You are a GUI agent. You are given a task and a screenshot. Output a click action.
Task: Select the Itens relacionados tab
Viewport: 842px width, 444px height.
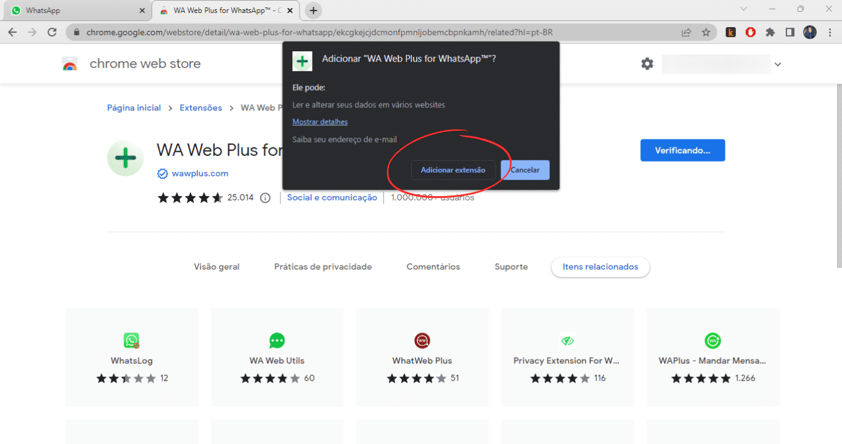pyautogui.click(x=600, y=267)
